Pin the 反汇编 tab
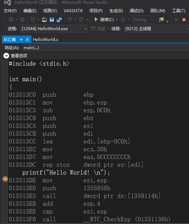 (21, 40)
